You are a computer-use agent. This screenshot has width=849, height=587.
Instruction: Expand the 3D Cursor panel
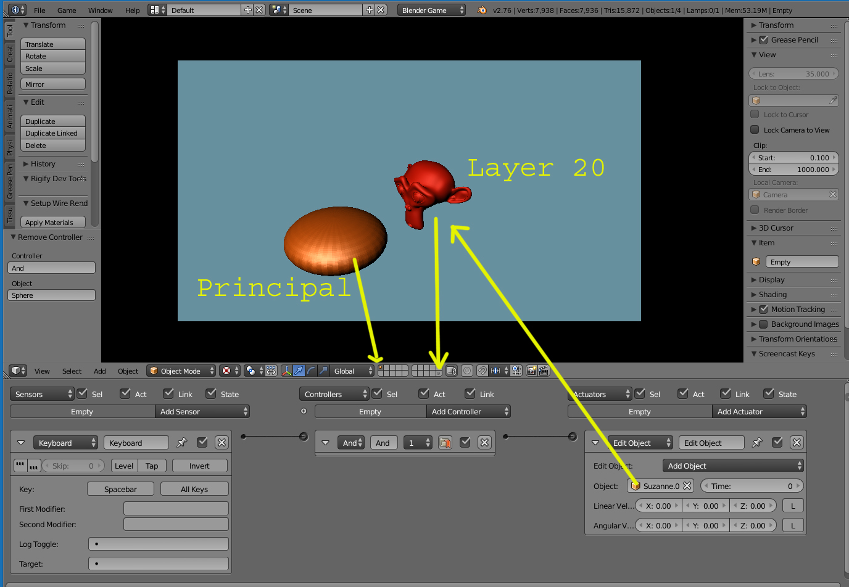[776, 228]
